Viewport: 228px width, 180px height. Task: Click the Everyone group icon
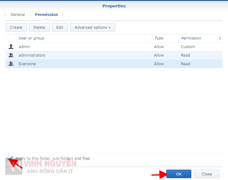[x=11, y=64]
